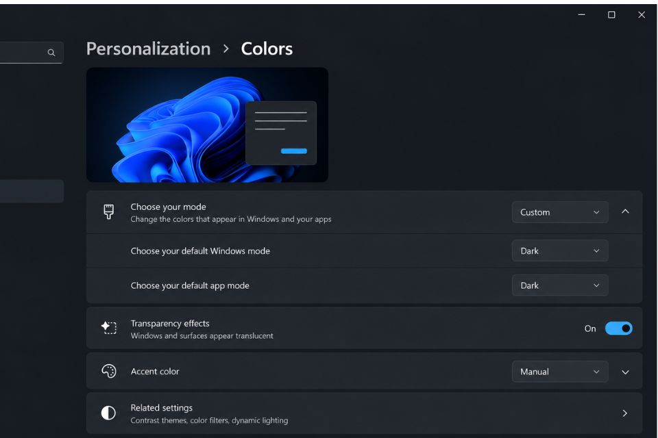Click the palette icon beside Accent color
658x438 pixels.
pos(109,371)
